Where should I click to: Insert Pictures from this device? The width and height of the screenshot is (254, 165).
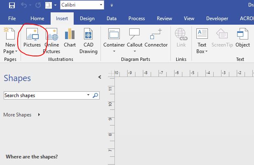coord(32,38)
